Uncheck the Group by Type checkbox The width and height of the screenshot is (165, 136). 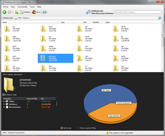[4, 95]
